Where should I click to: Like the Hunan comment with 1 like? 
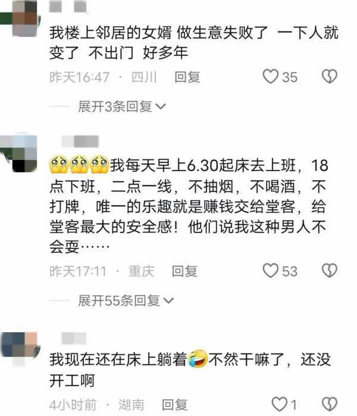pos(280,405)
